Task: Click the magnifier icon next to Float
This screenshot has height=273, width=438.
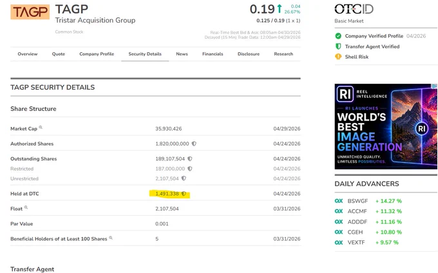Action: tap(26, 207)
